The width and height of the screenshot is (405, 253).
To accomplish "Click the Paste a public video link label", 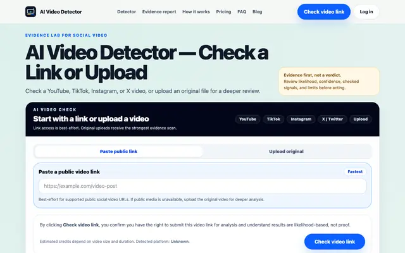I will pos(69,172).
